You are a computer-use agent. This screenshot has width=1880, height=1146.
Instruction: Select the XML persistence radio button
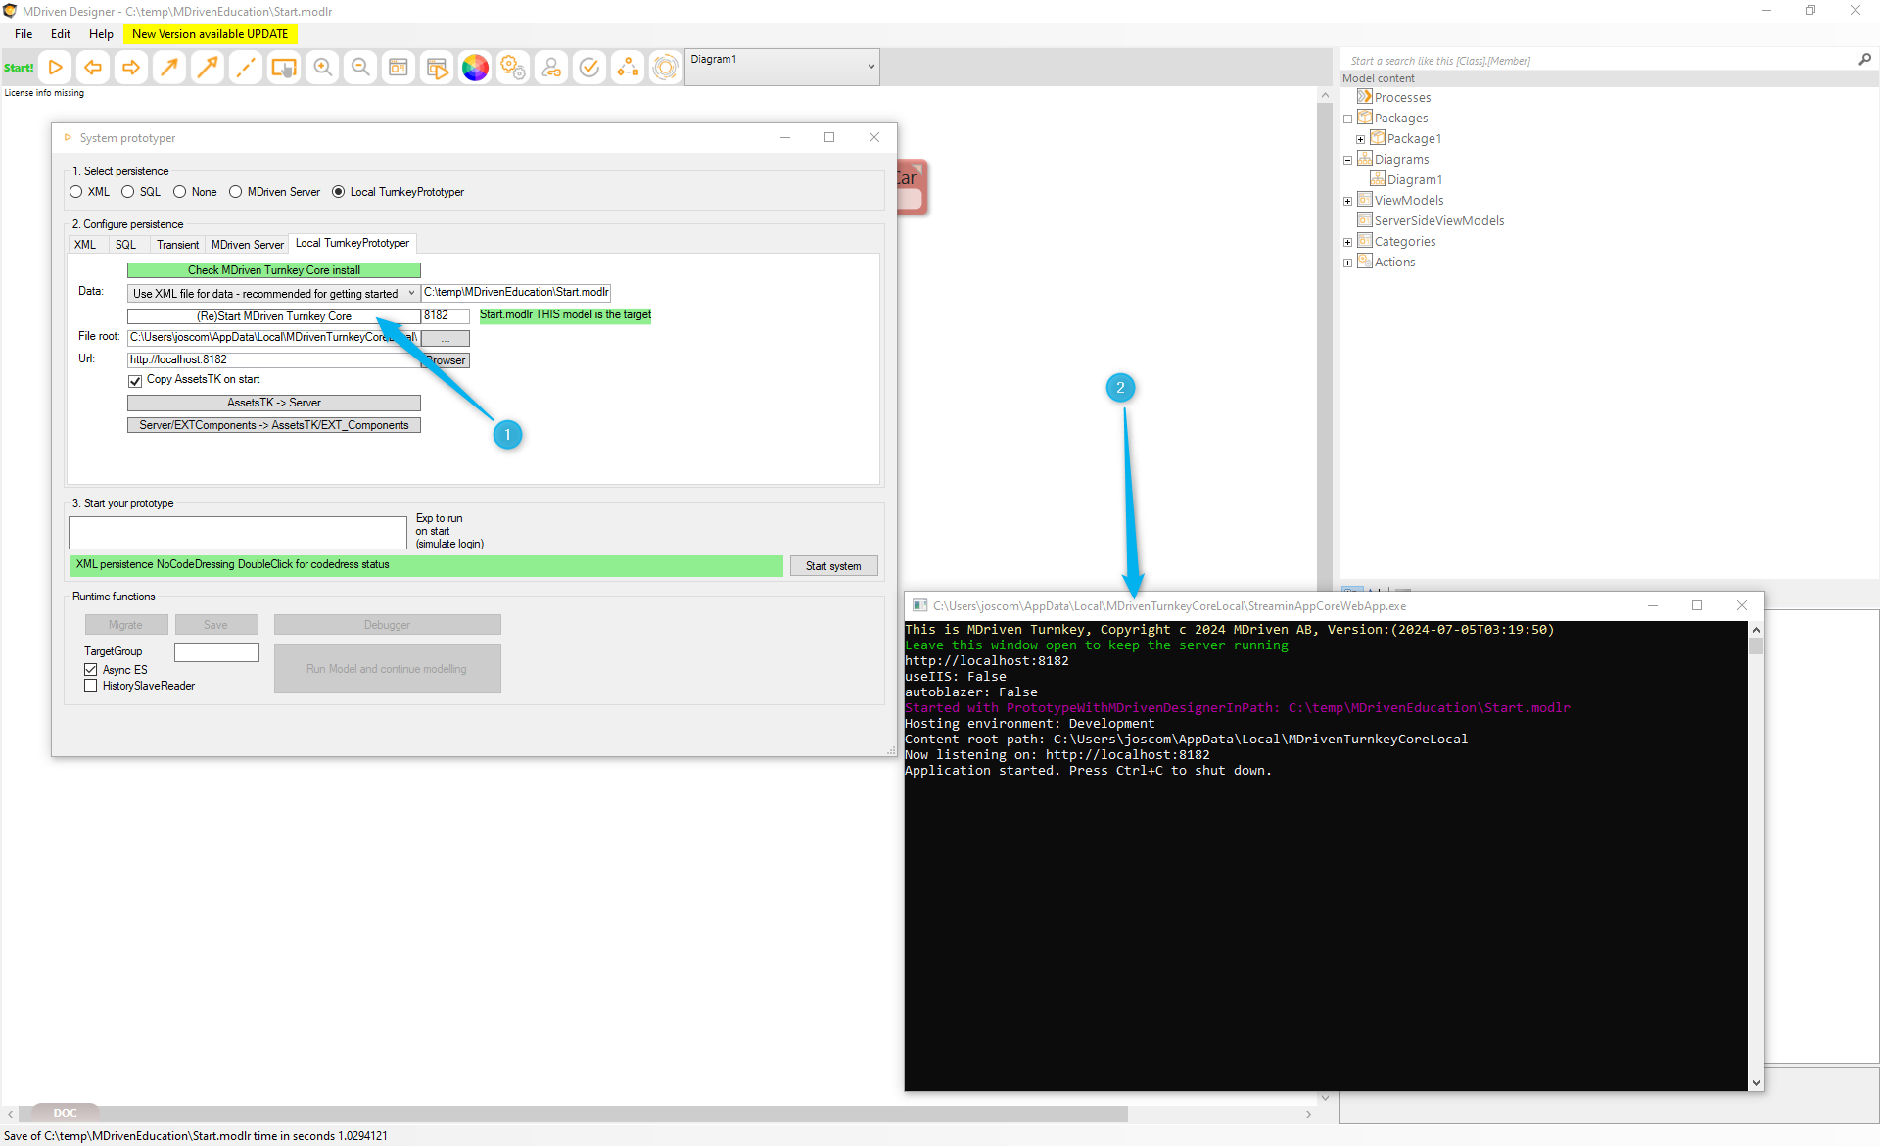[x=76, y=192]
